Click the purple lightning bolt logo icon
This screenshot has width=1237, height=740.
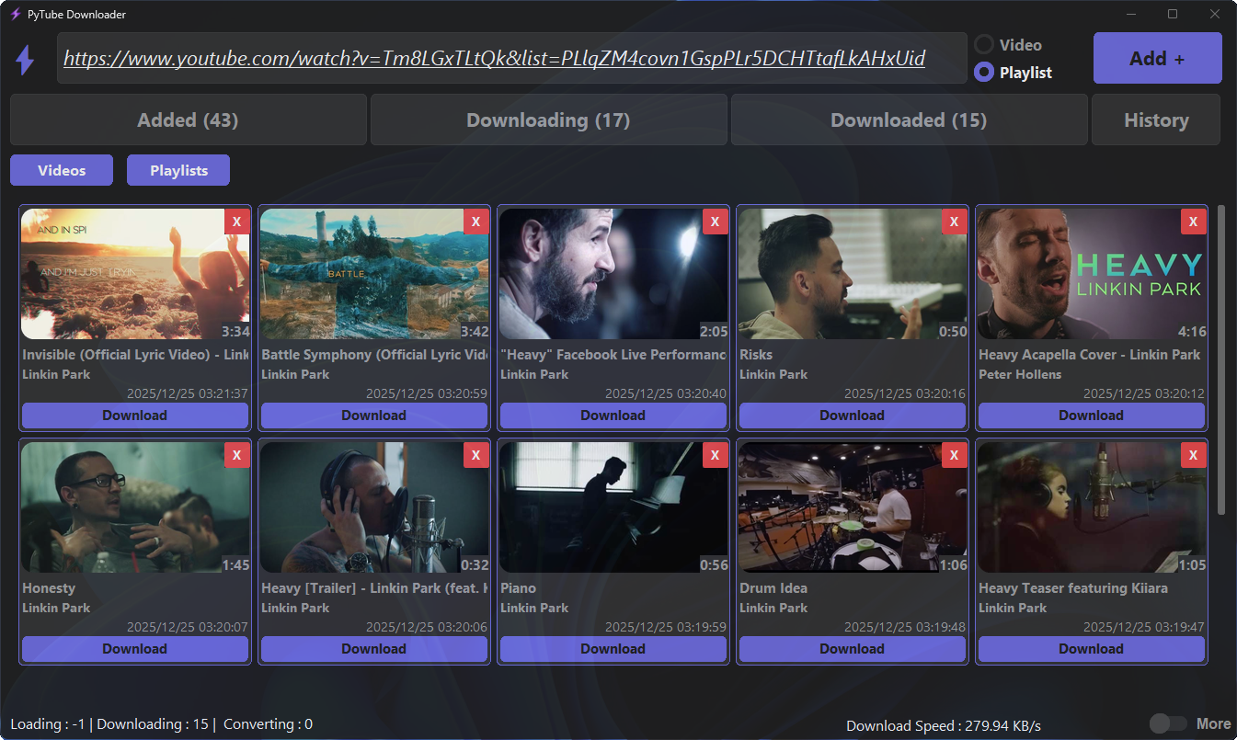point(26,59)
